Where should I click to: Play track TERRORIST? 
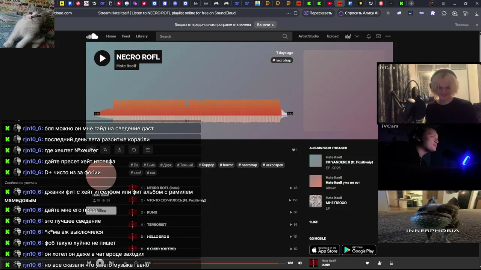click(x=156, y=225)
